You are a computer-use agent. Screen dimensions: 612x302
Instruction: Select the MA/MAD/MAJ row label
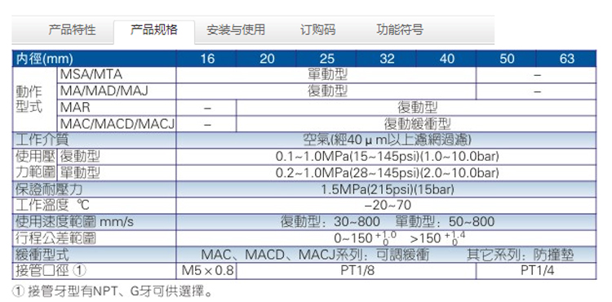coord(117,91)
